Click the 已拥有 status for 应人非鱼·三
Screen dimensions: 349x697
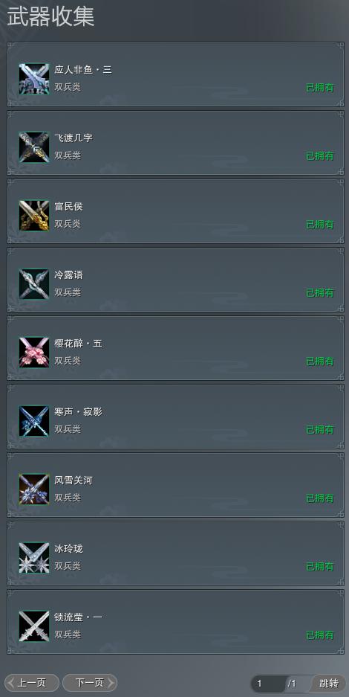320,87
